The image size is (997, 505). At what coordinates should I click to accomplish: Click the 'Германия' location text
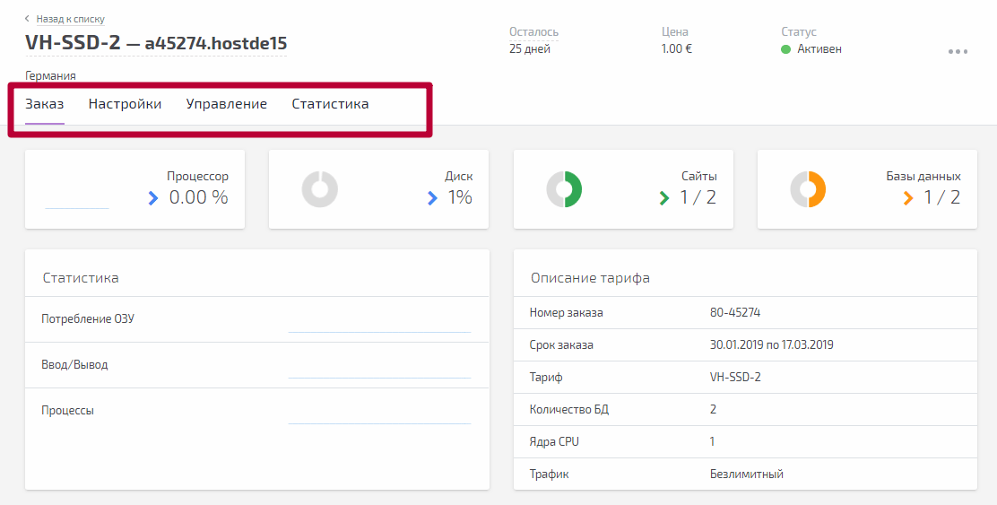50,75
